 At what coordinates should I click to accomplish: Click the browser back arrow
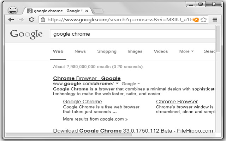pos(11,20)
